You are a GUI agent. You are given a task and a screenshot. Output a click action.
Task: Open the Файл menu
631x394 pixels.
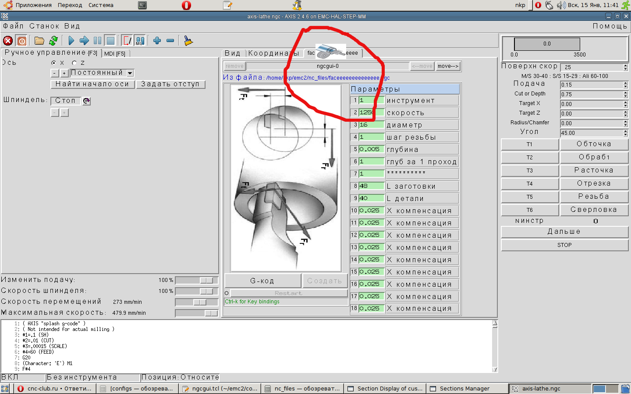click(14, 26)
